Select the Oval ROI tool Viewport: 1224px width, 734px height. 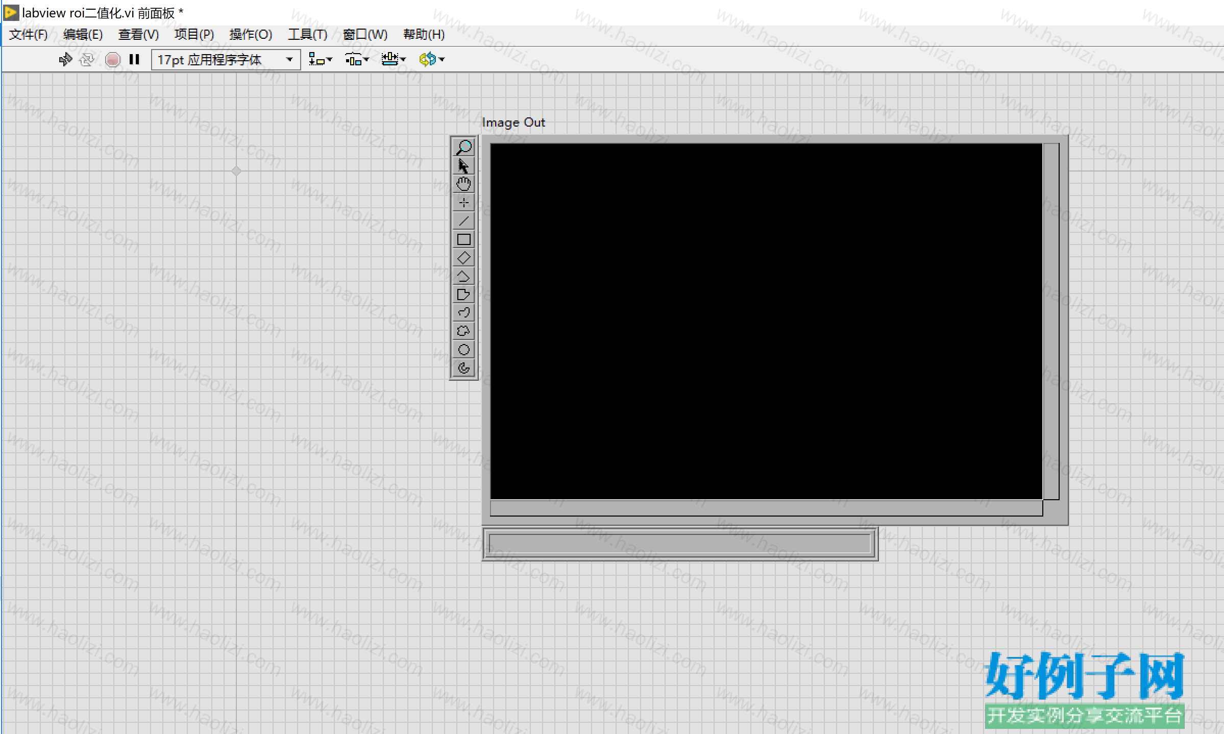point(463,349)
